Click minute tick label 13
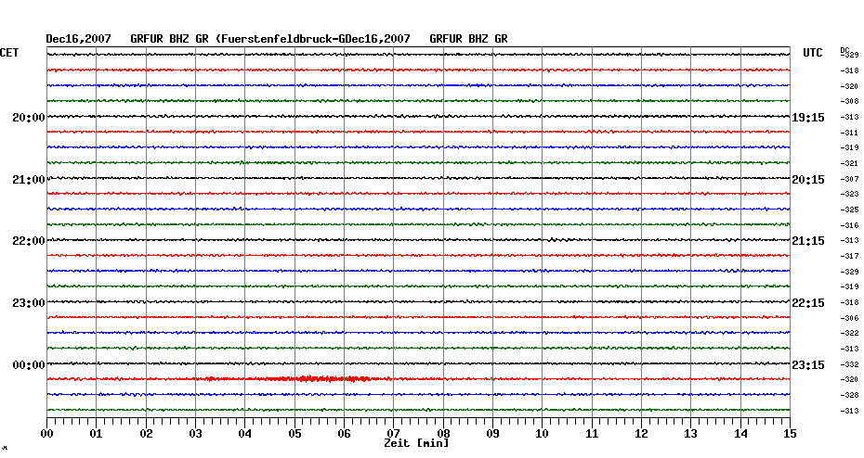 (x=691, y=434)
